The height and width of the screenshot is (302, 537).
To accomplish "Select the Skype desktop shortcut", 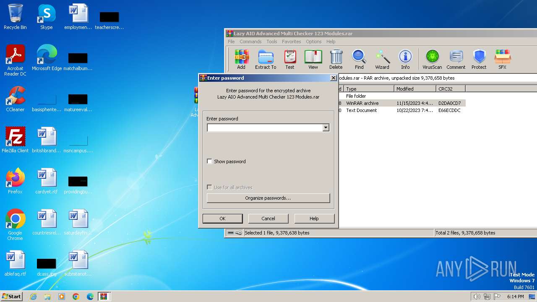I will point(47,17).
